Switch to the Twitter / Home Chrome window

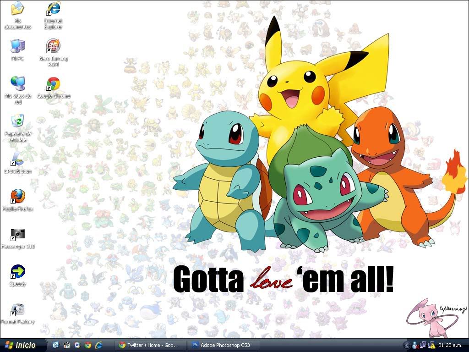click(151, 345)
